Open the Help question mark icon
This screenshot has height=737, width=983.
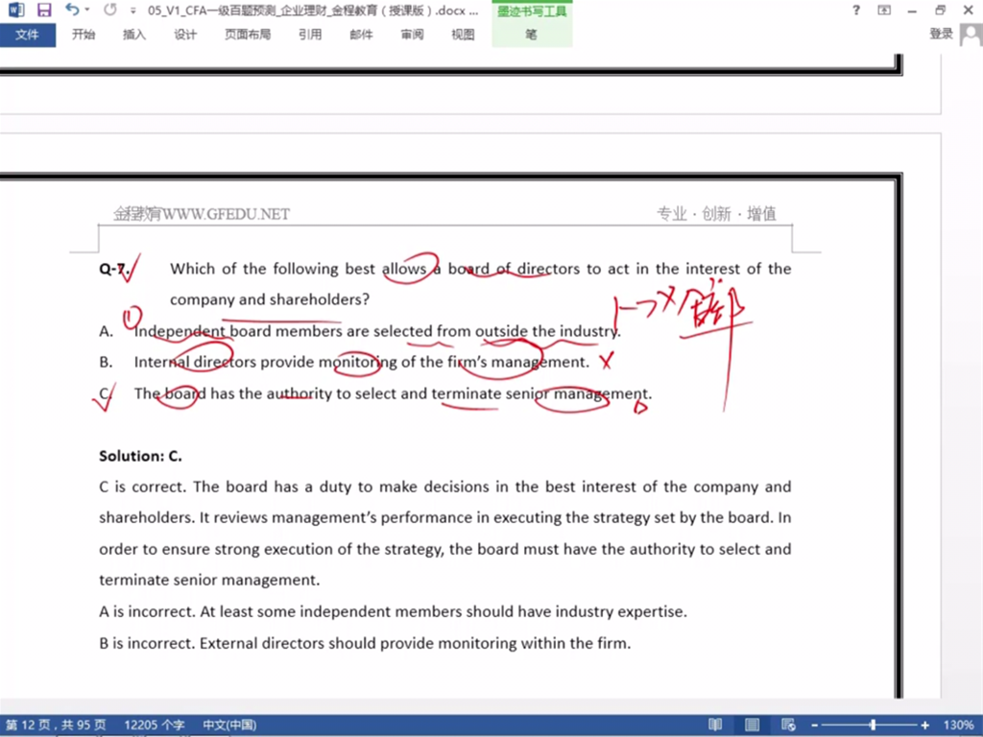(x=855, y=11)
